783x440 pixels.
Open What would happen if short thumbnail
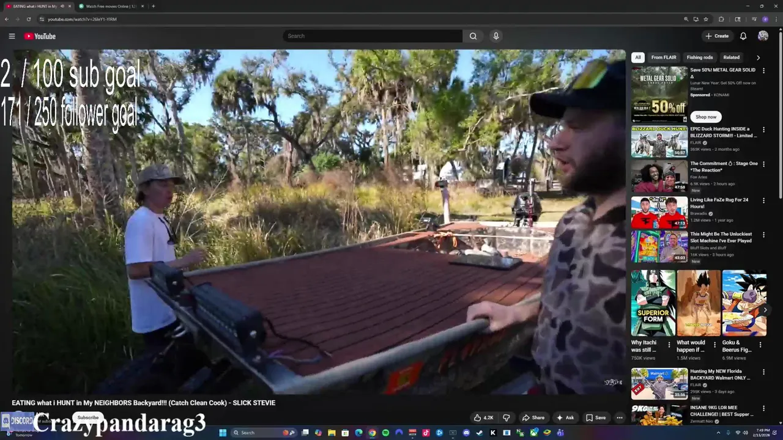699,303
